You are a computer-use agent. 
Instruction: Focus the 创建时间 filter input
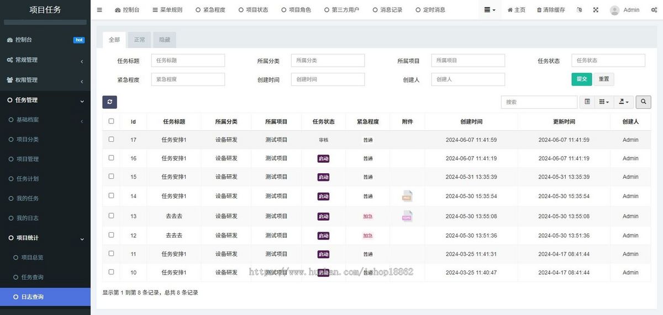click(x=328, y=79)
